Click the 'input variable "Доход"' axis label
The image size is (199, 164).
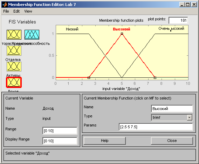click(x=121, y=89)
